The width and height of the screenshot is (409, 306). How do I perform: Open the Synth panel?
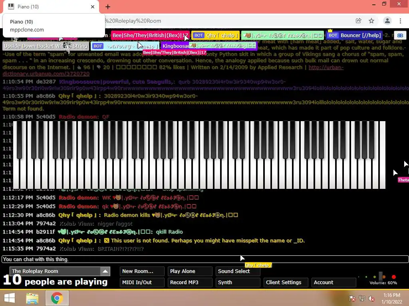click(x=238, y=282)
